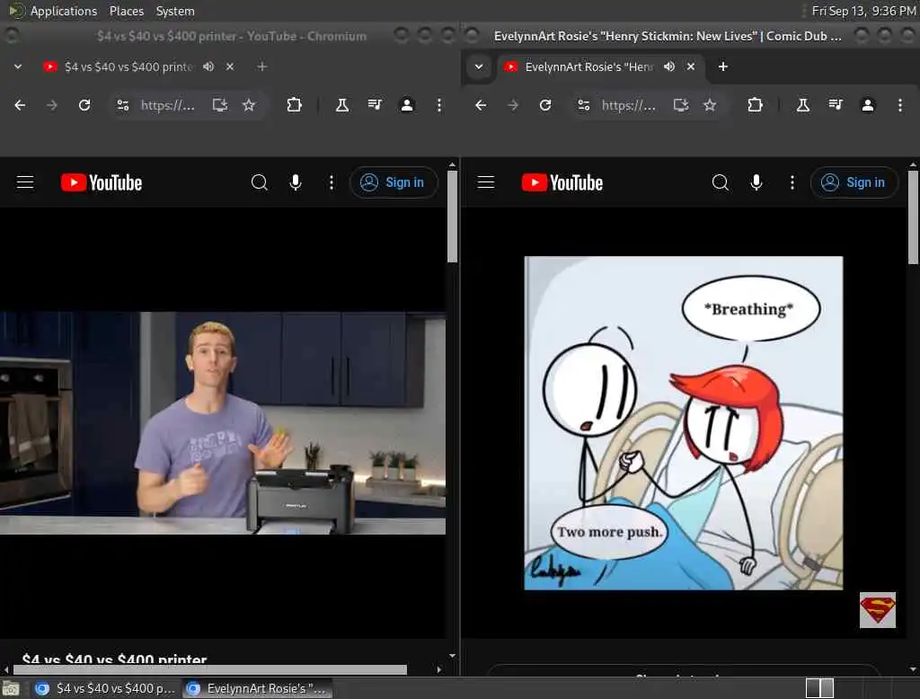Viewport: 920px width, 699px height.
Task: Sign in to YouTube in right window
Action: 854,182
